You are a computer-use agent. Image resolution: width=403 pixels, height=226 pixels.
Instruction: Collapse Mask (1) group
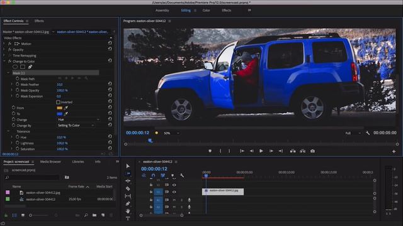pyautogui.click(x=8, y=73)
